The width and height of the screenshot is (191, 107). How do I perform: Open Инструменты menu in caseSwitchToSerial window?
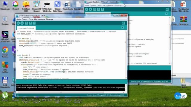(40, 19)
